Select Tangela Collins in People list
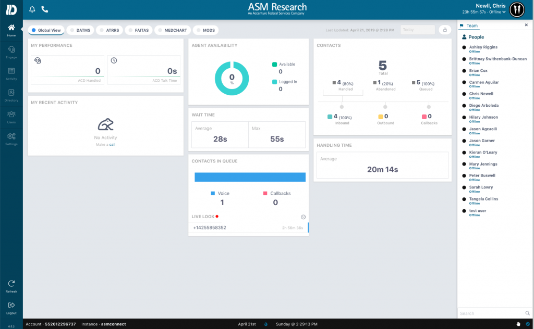 [483, 199]
